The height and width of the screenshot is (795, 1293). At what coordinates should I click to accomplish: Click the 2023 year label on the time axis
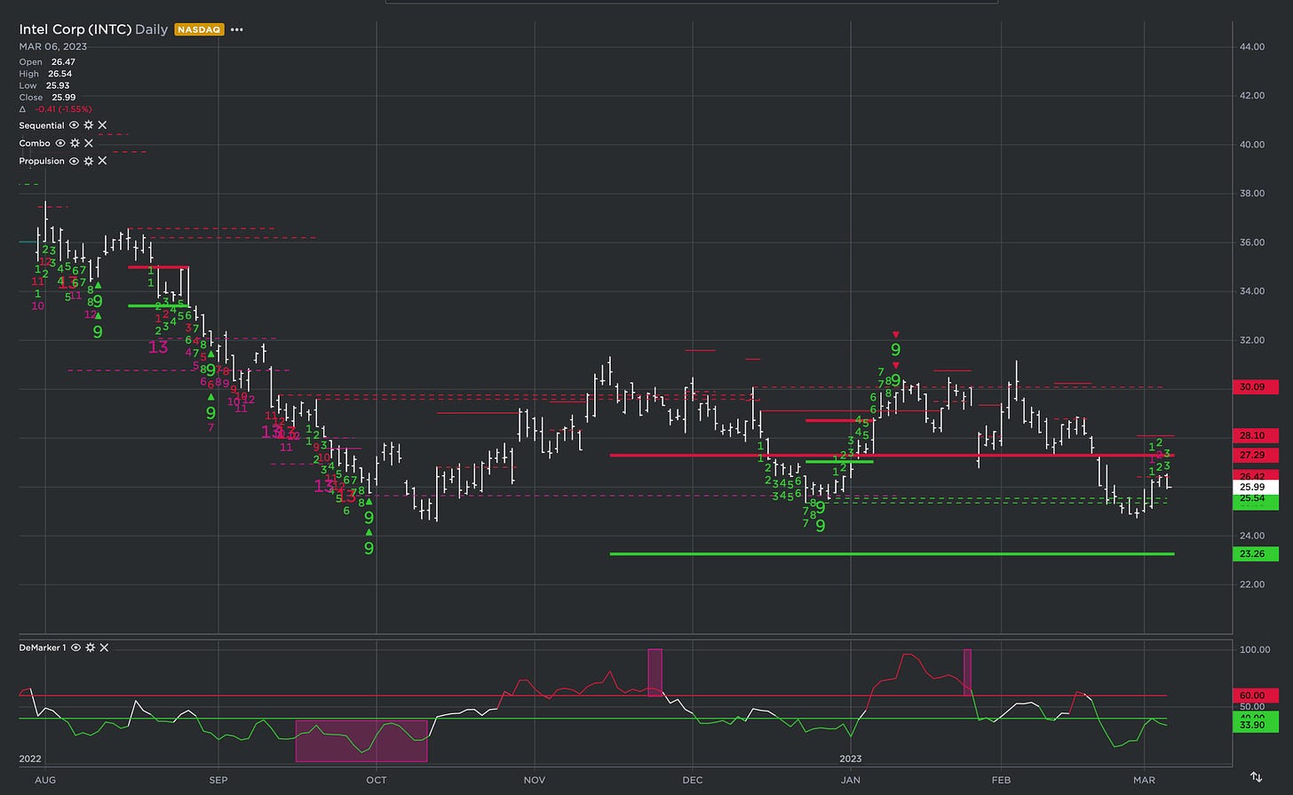pos(851,759)
